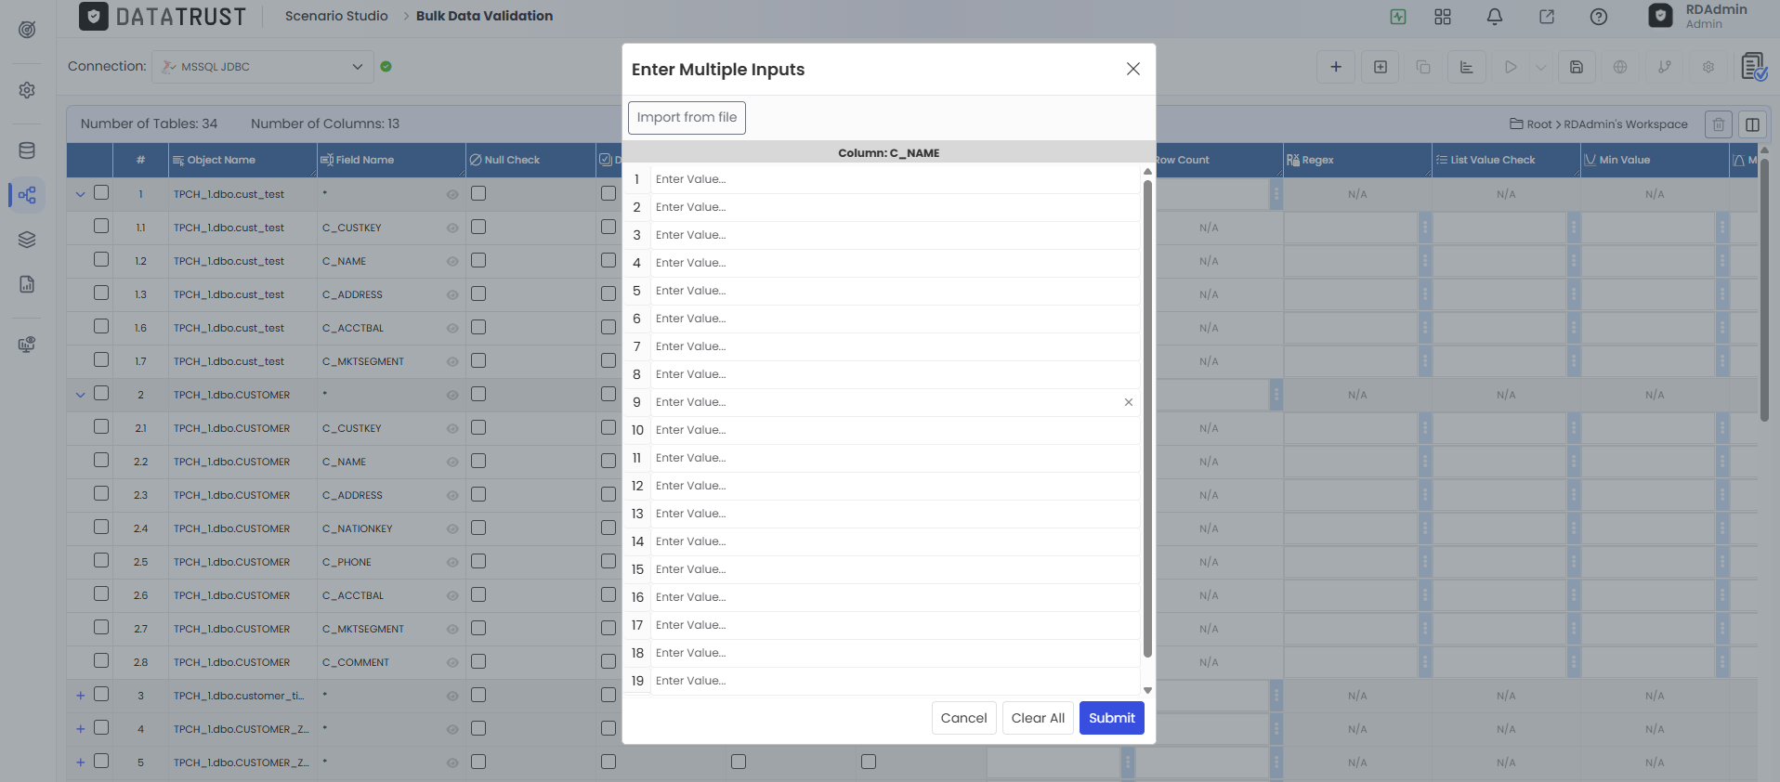The image size is (1780, 782).
Task: Open the run options dropdown arrow
Action: coord(1540,67)
